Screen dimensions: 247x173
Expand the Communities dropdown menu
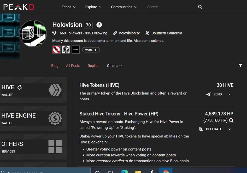click(124, 7)
